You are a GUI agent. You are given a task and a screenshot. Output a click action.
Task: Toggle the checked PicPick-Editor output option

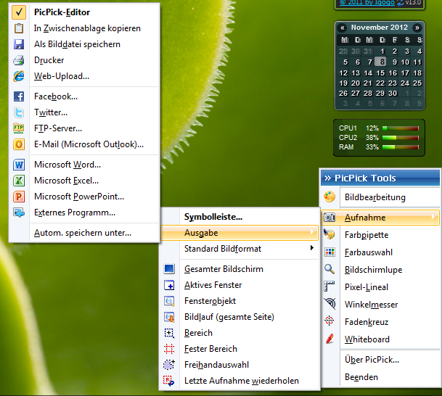(x=19, y=12)
